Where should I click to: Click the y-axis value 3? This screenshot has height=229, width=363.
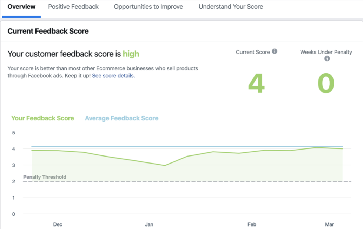tap(14, 165)
